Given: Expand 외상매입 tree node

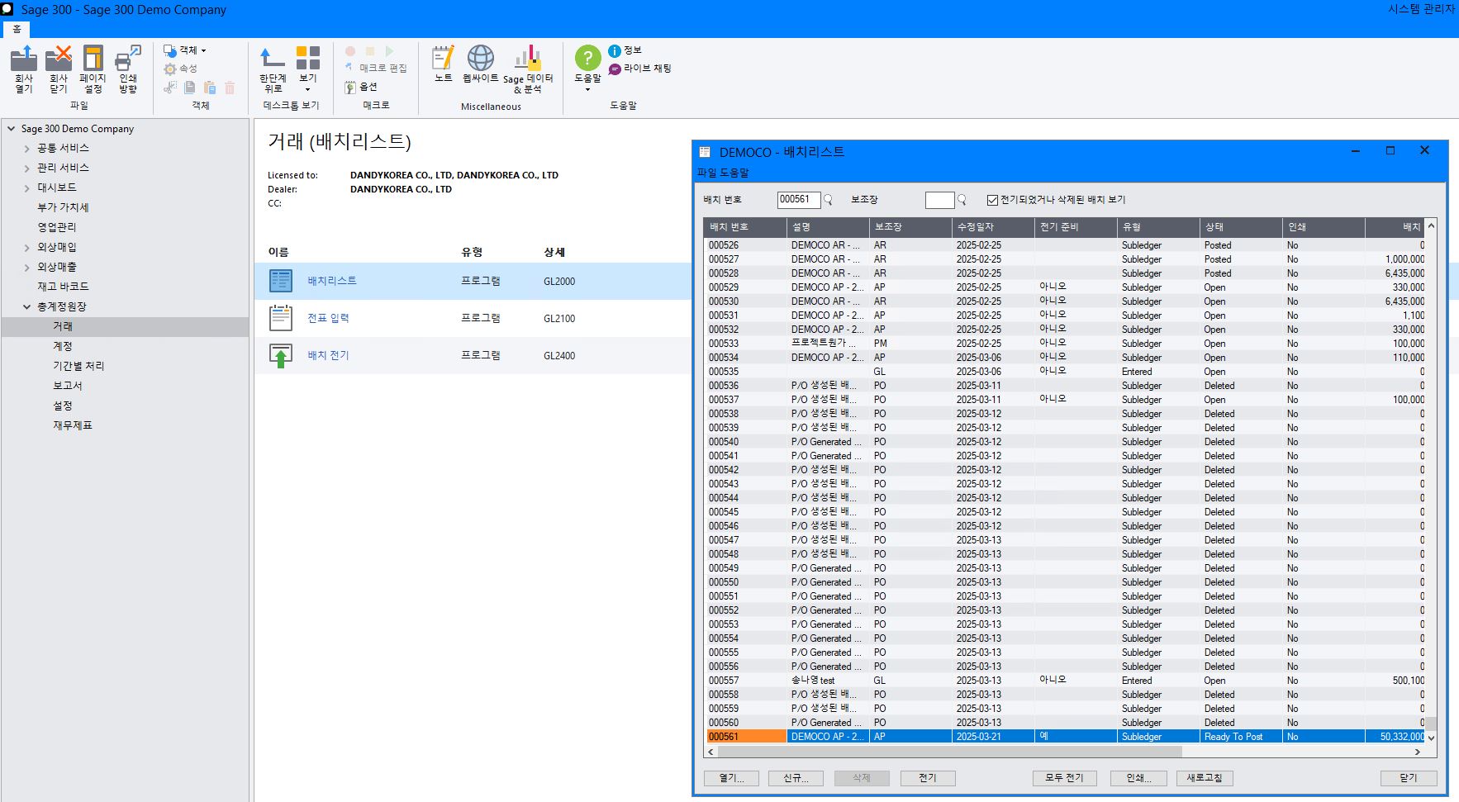Looking at the screenshot, I should tap(26, 248).
